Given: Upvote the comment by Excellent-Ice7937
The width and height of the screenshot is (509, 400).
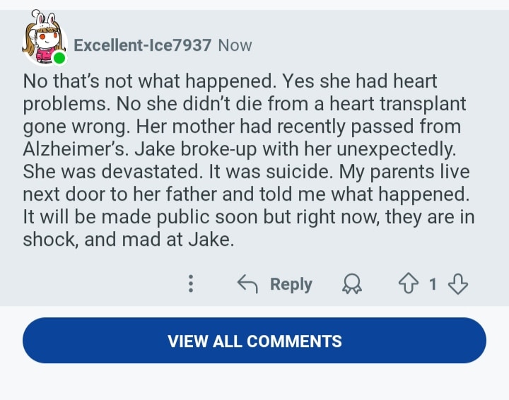Looking at the screenshot, I should pos(409,284).
